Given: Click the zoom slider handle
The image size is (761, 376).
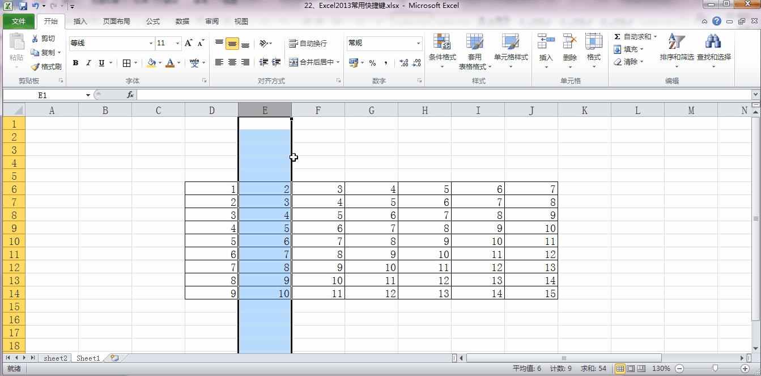Looking at the screenshot, I should tap(716, 369).
